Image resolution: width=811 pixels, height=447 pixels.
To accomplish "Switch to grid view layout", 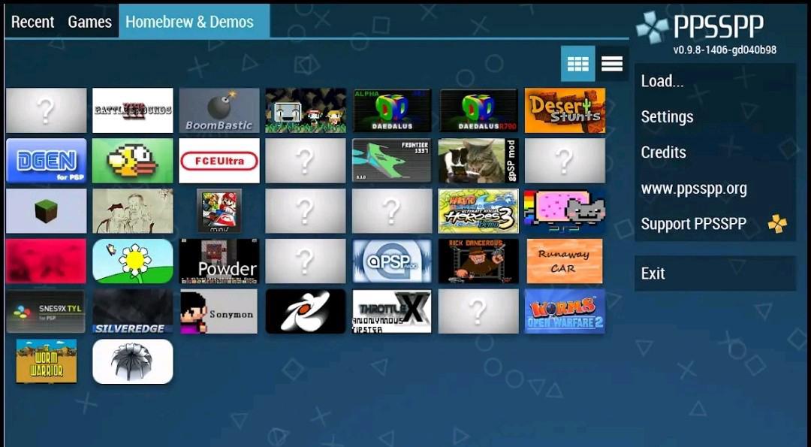I will 579,64.
